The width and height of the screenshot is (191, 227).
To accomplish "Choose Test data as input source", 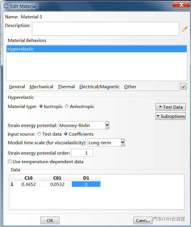I will pos(39,134).
